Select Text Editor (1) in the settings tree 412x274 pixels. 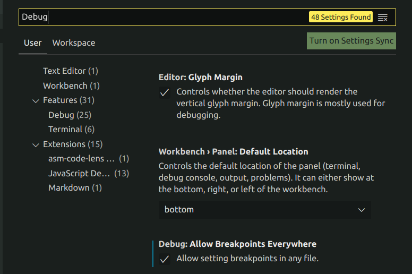[x=70, y=71]
